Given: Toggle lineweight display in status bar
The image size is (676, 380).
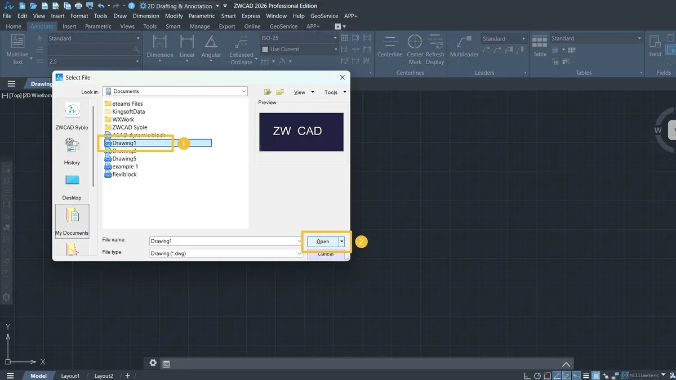Looking at the screenshot, I should pyautogui.click(x=586, y=375).
